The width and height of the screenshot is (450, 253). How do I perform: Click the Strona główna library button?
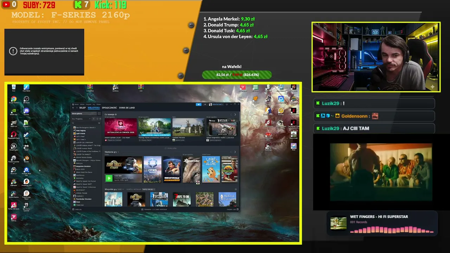(84, 113)
